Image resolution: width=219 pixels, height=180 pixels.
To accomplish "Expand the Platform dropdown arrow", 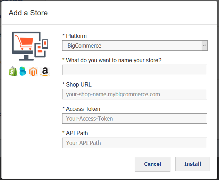I will click(205, 46).
